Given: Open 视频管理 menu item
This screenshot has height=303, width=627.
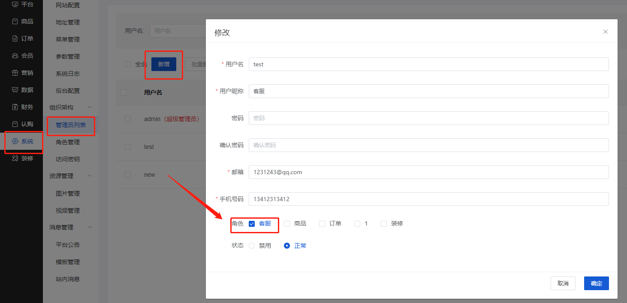Looking at the screenshot, I should [68, 211].
